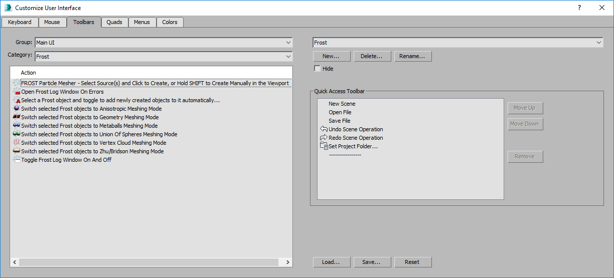Select 'Switch selected Frost objects to Metaballs Meshing Mode' text
Viewport: 614px width, 278px height.
89,126
